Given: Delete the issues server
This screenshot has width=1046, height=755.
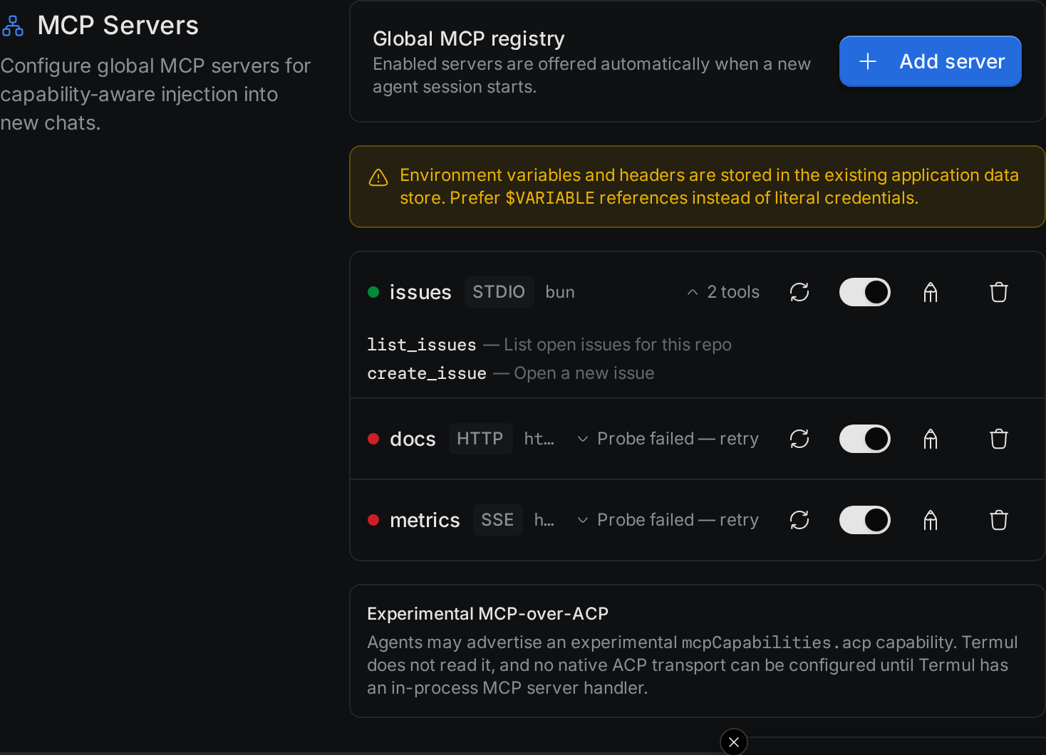Looking at the screenshot, I should (999, 292).
